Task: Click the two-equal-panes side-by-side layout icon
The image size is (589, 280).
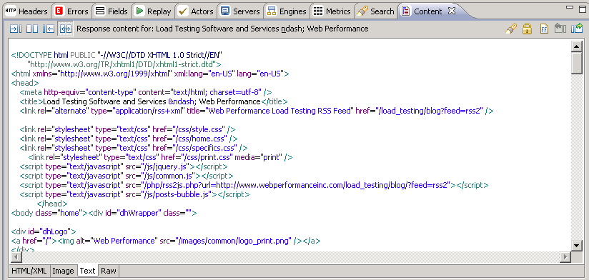Action: (x=32, y=29)
